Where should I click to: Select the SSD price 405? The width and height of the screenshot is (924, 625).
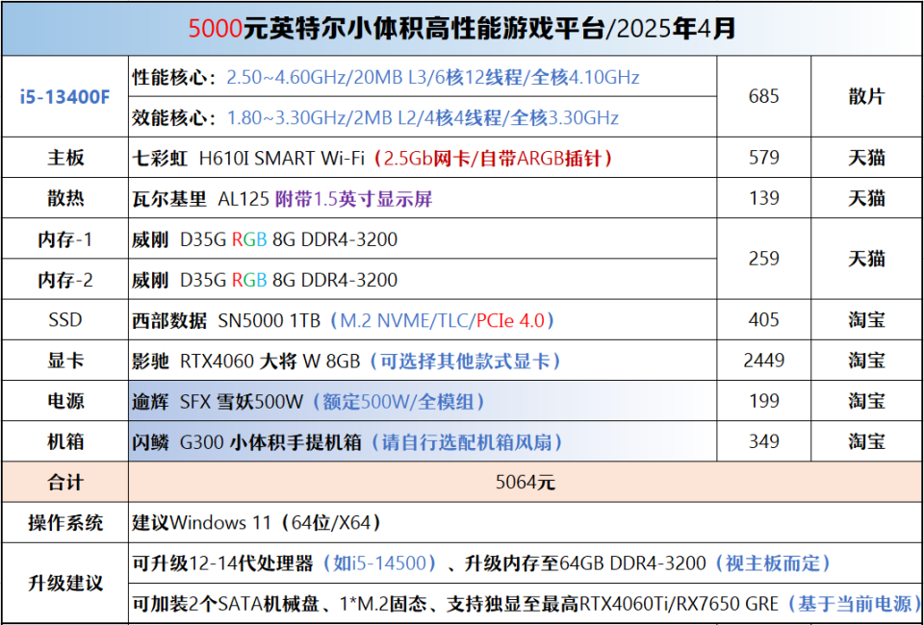click(x=763, y=320)
